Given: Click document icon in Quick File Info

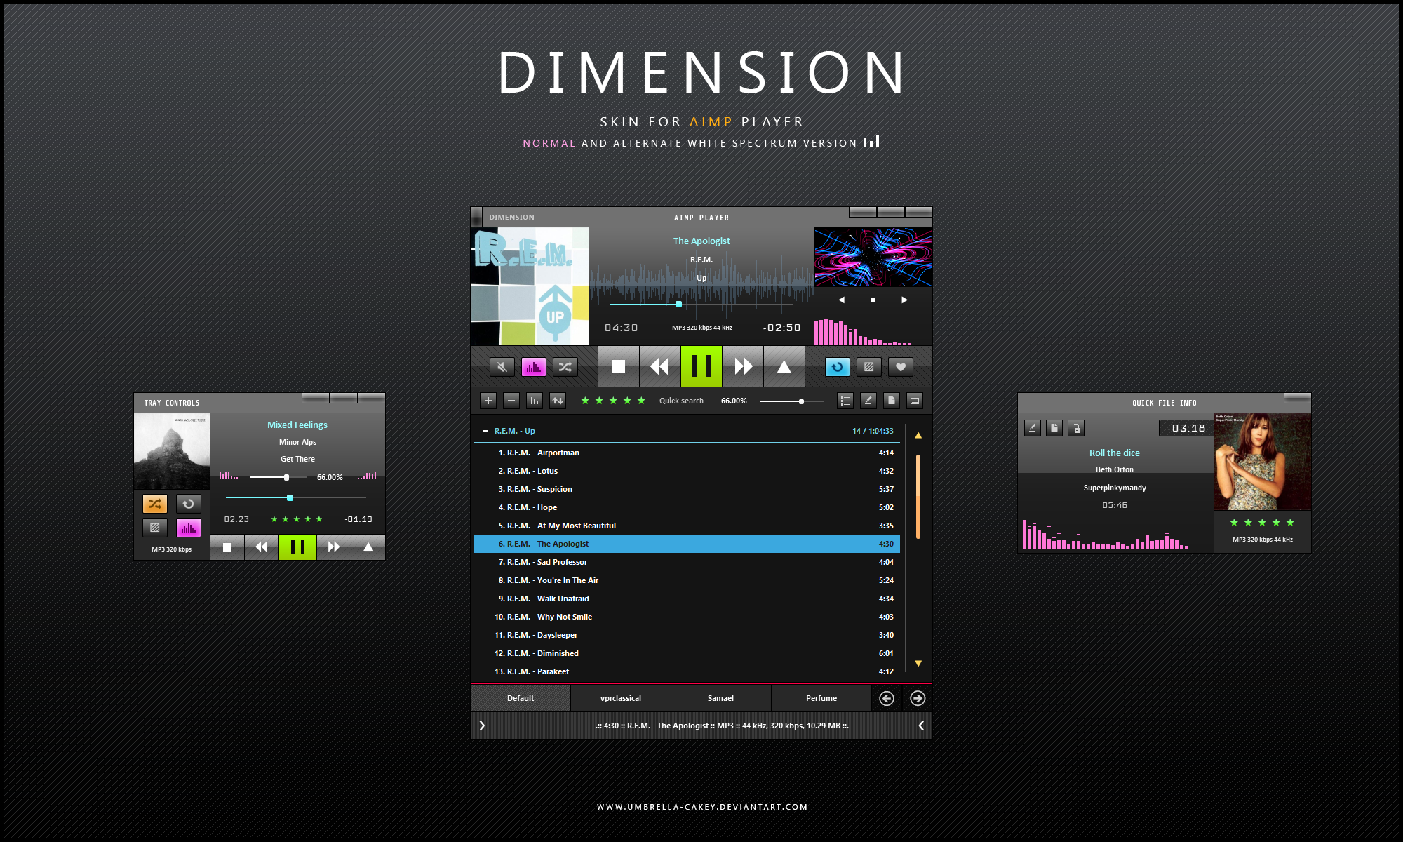Looking at the screenshot, I should [x=1054, y=428].
